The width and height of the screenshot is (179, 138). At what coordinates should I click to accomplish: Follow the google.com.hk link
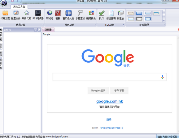(110, 101)
